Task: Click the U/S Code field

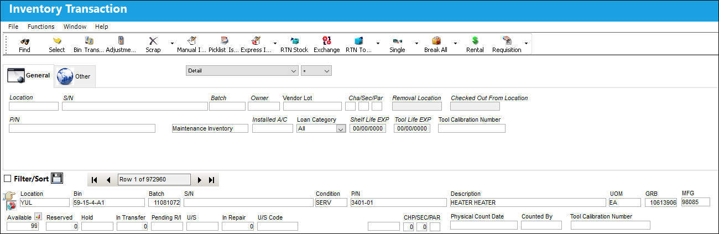Action: (x=278, y=226)
